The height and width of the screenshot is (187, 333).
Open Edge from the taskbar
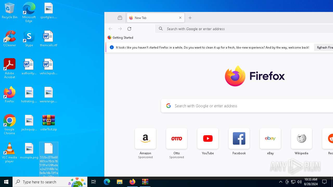click(107, 182)
